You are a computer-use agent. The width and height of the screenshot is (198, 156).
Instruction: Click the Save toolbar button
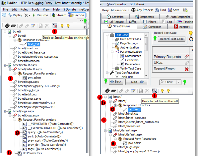(x=174, y=10)
